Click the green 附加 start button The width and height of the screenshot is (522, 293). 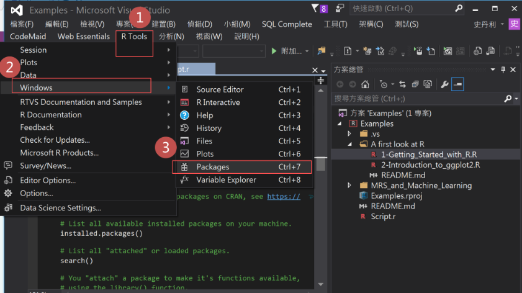(287, 51)
